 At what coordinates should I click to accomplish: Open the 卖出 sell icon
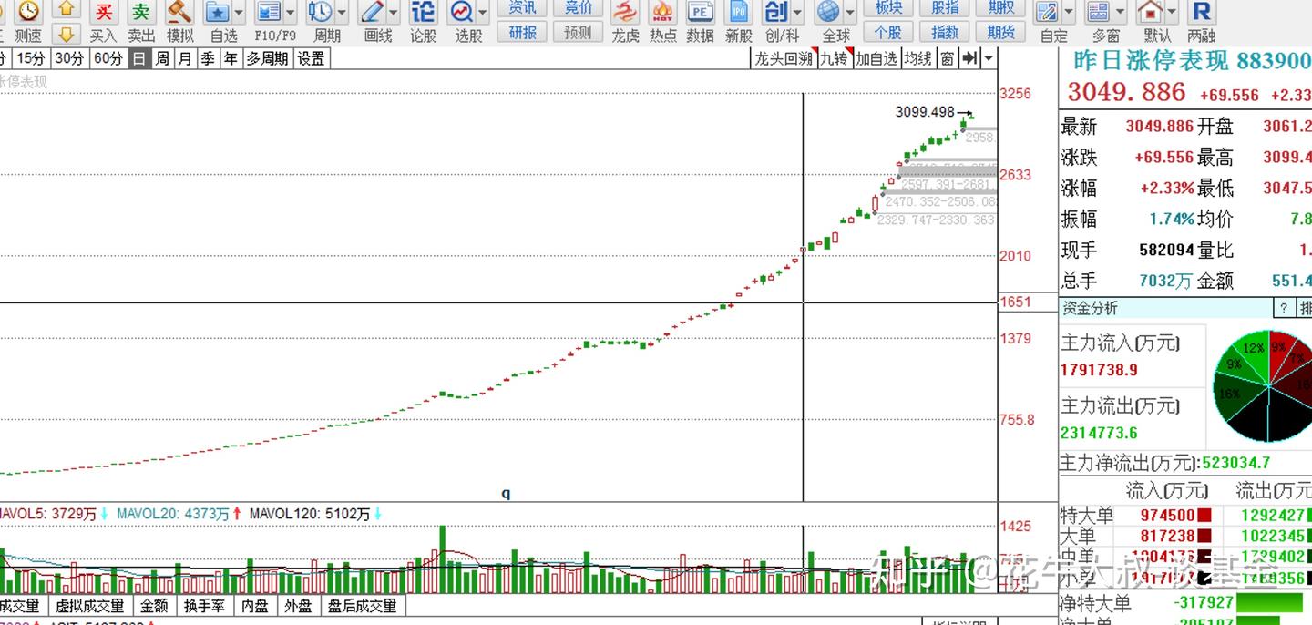[141, 12]
